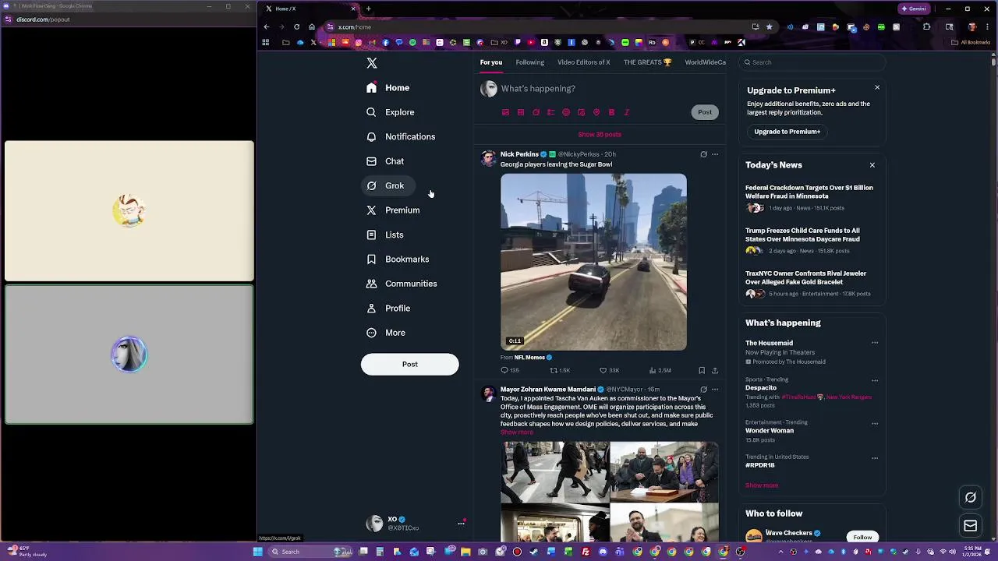Screen dimensions: 998x561
Task: Switch to the For you tab
Action: (491, 62)
